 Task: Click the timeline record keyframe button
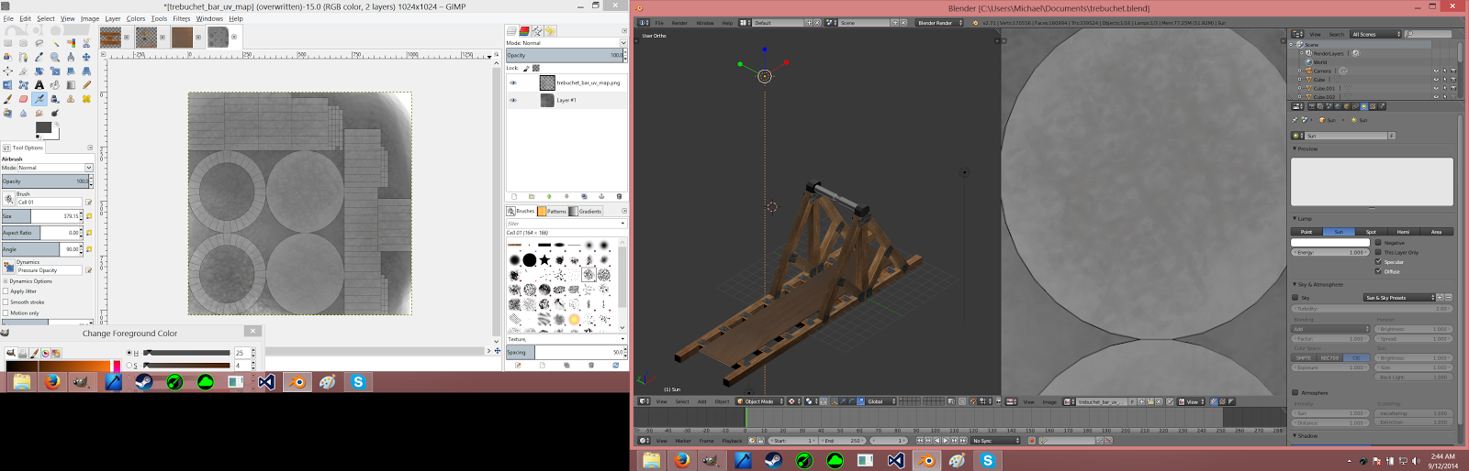[1032, 441]
